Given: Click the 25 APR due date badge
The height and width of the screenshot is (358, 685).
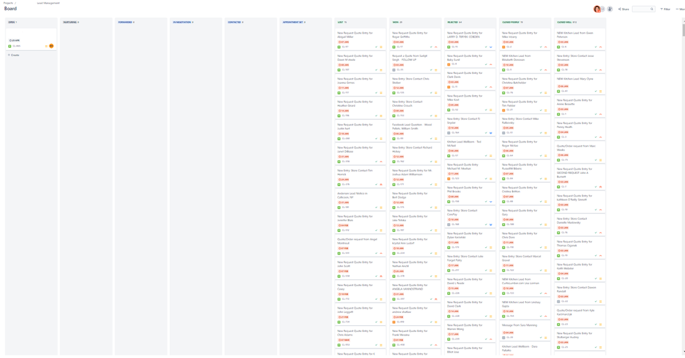Looking at the screenshot, I should click(14, 40).
